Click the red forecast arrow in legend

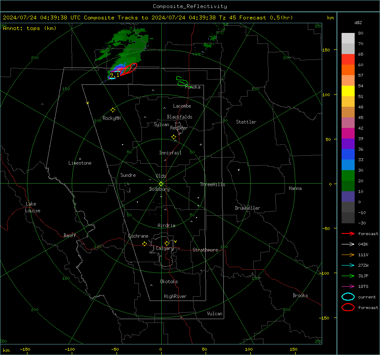[x=348, y=233]
